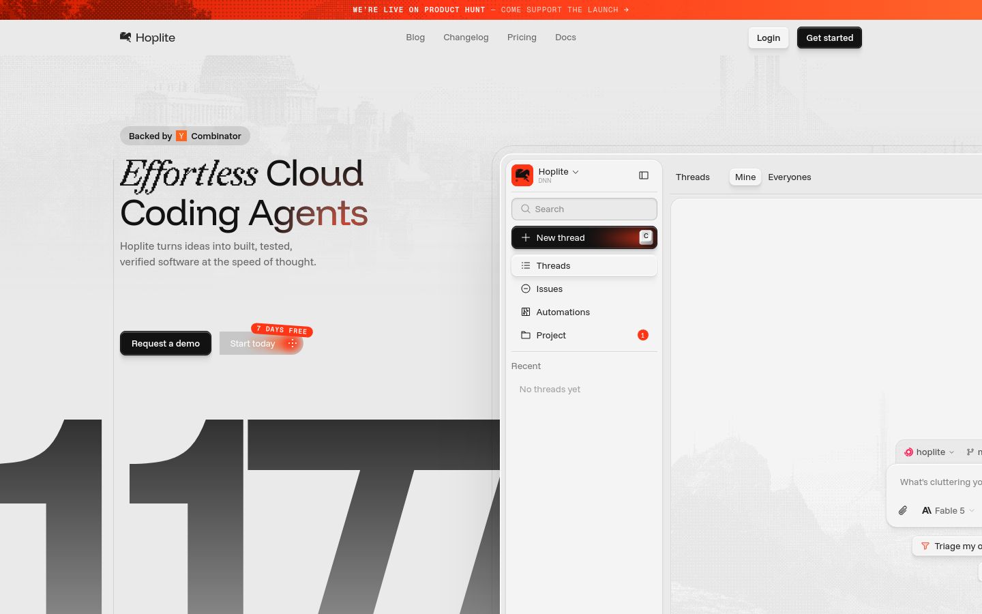Click the "What's cluttering" prompt input
Screen dimensions: 982x614
coord(941,482)
